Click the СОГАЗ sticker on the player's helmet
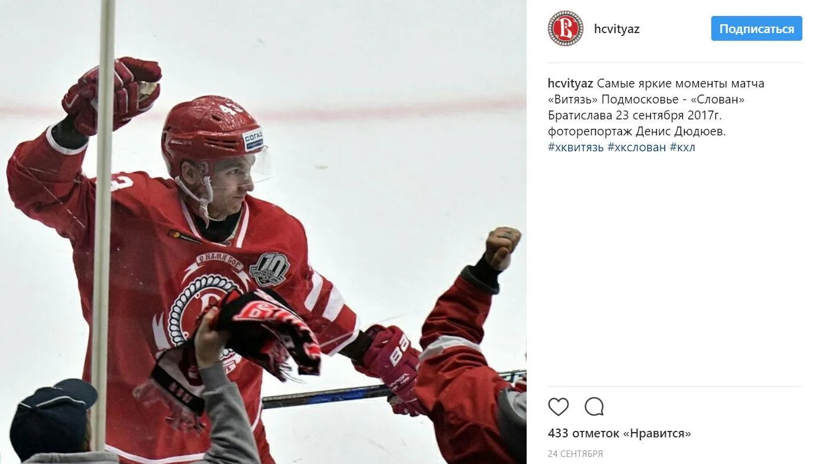The width and height of the screenshot is (816, 464). (253, 140)
